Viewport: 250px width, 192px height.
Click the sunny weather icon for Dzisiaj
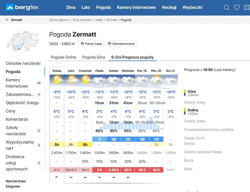coord(57,79)
